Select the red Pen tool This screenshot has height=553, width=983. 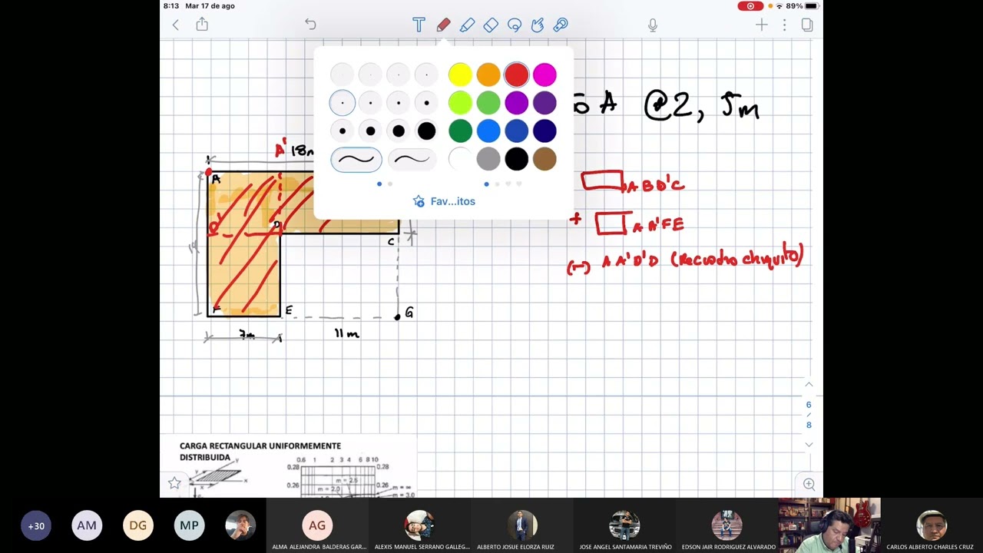(x=443, y=25)
